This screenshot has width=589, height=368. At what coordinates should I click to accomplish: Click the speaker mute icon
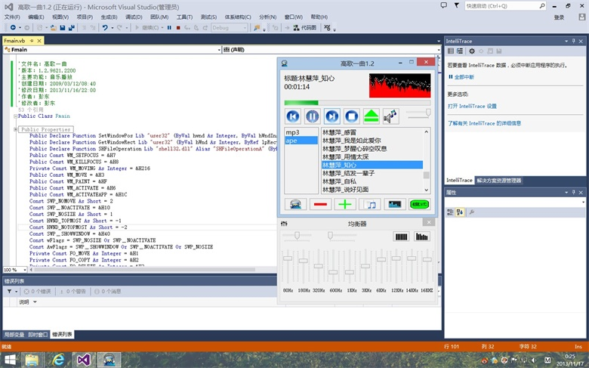click(x=390, y=116)
